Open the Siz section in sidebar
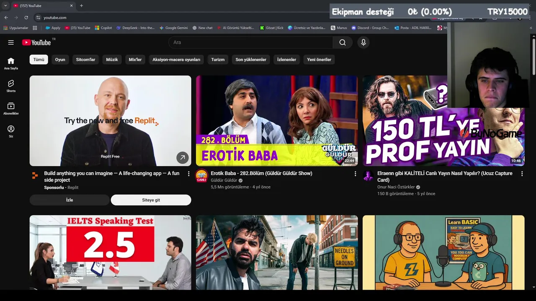This screenshot has width=536, height=301. [x=11, y=131]
